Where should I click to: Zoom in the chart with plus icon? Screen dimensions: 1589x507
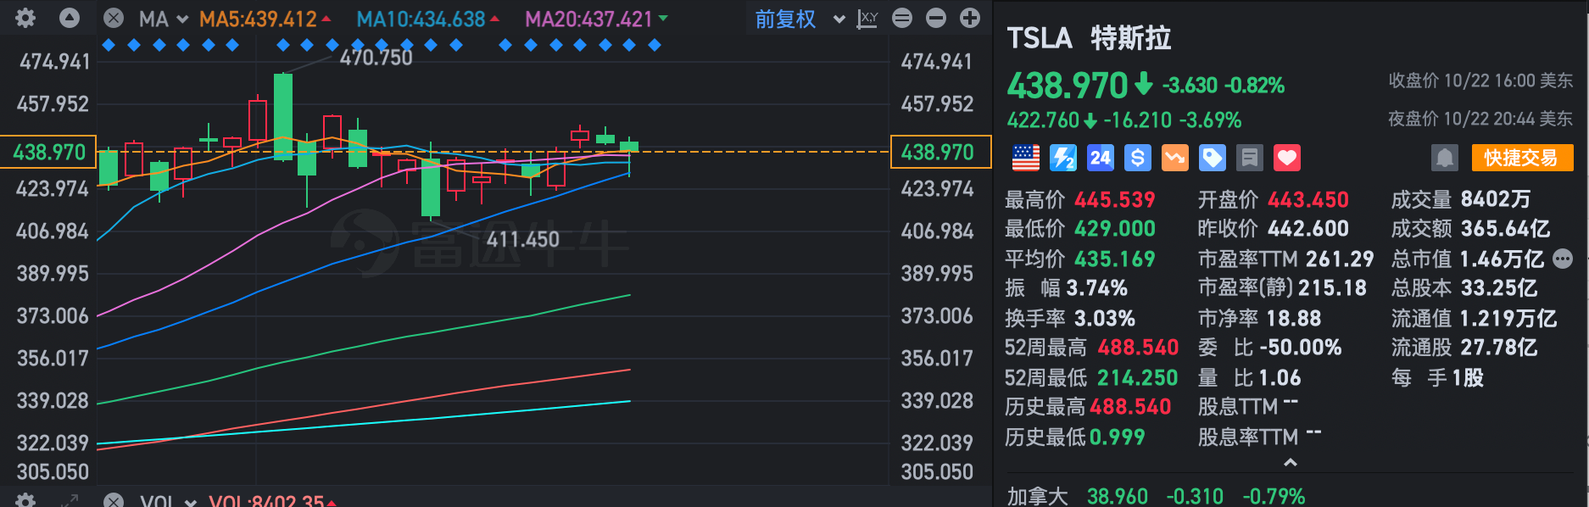click(970, 18)
